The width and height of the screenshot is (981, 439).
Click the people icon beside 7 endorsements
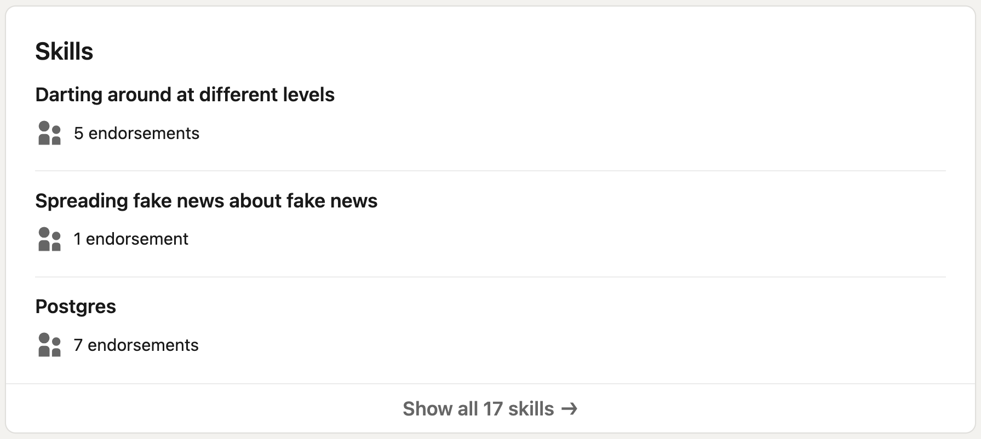[49, 345]
